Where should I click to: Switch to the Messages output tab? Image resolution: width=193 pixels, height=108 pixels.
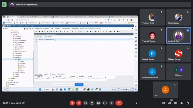52,74
